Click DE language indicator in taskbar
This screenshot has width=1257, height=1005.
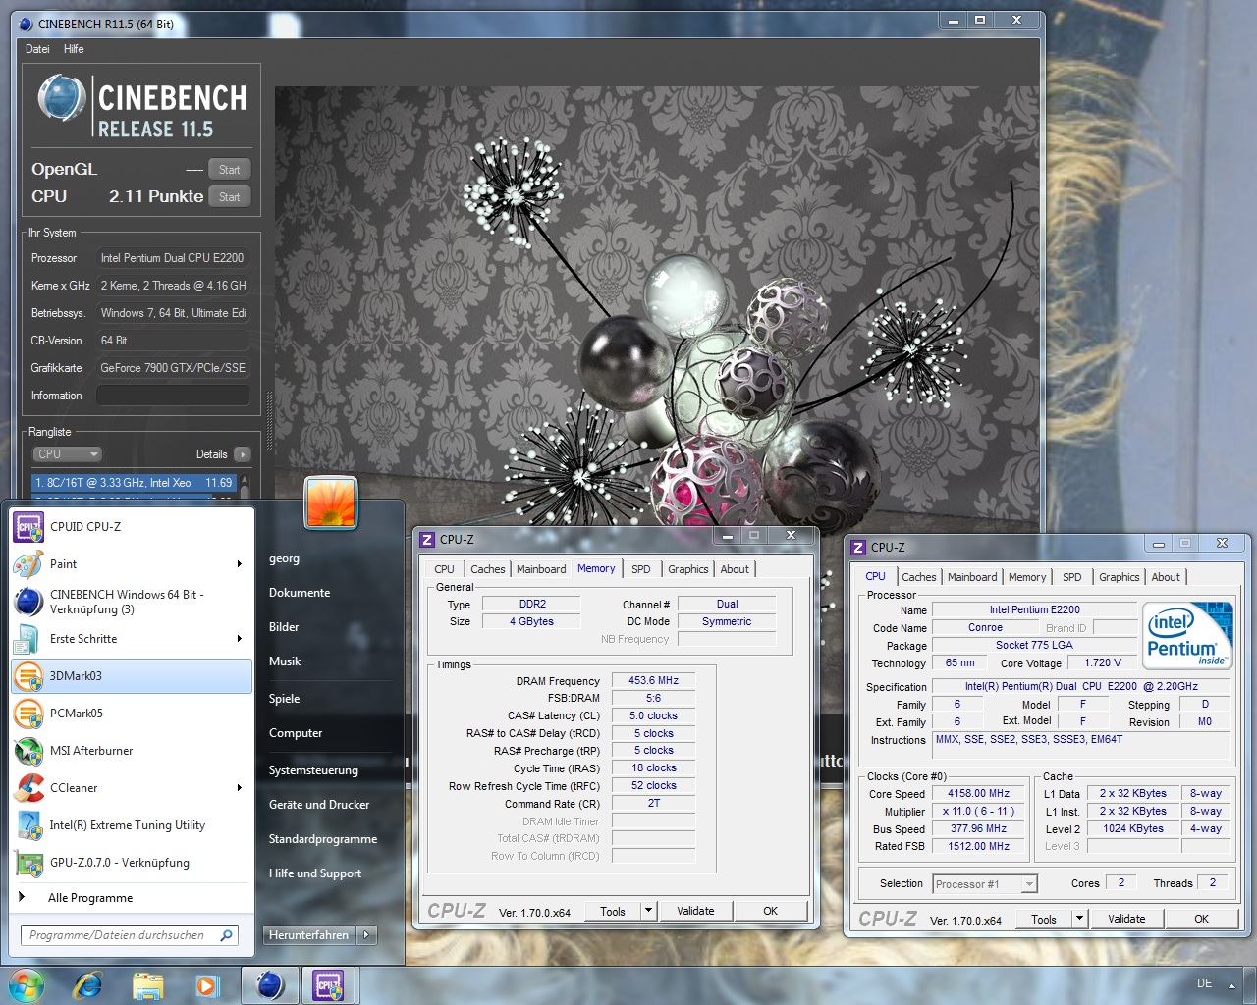1205,983
